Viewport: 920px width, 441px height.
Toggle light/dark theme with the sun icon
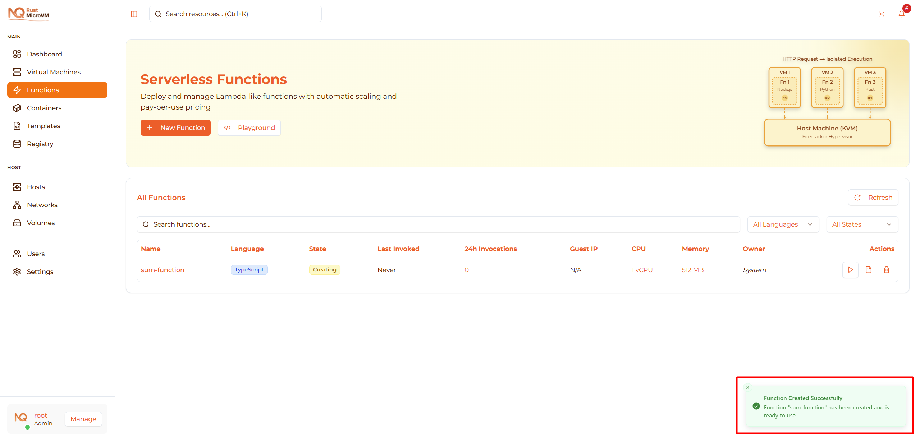click(x=882, y=14)
